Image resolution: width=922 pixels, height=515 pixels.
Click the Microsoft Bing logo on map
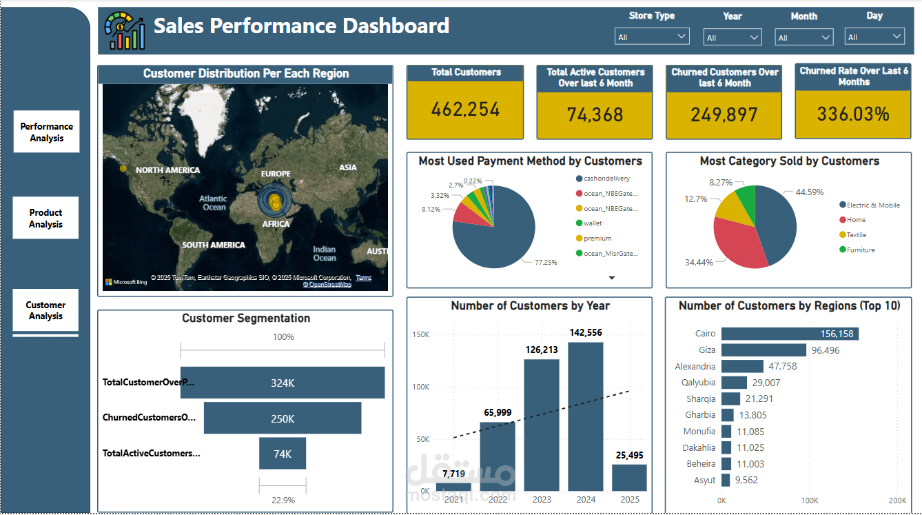click(x=126, y=282)
